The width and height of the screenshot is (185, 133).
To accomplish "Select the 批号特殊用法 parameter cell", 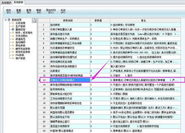I will coord(70,89).
